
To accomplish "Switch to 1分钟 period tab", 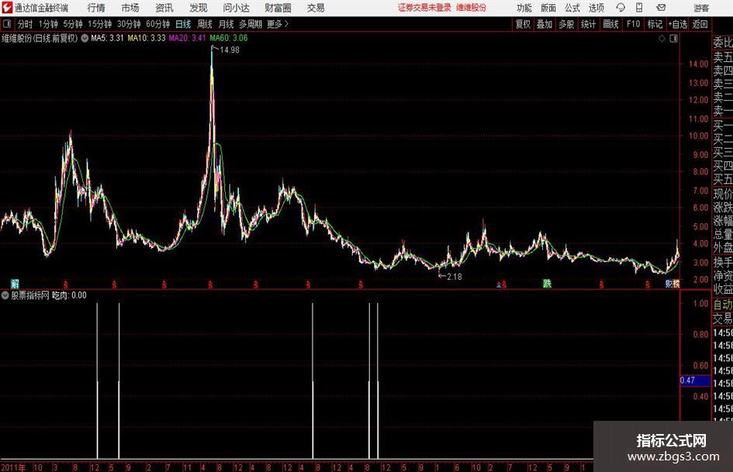I will pos(48,24).
